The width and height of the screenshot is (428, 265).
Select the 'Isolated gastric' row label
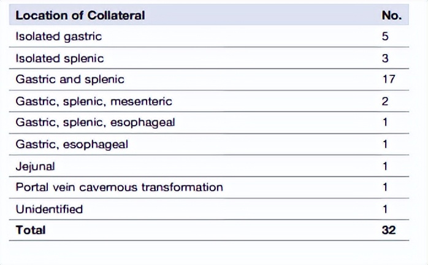coord(59,36)
